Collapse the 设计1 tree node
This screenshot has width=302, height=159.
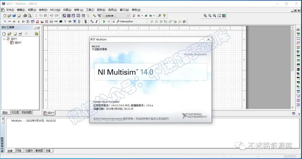tap(4, 39)
